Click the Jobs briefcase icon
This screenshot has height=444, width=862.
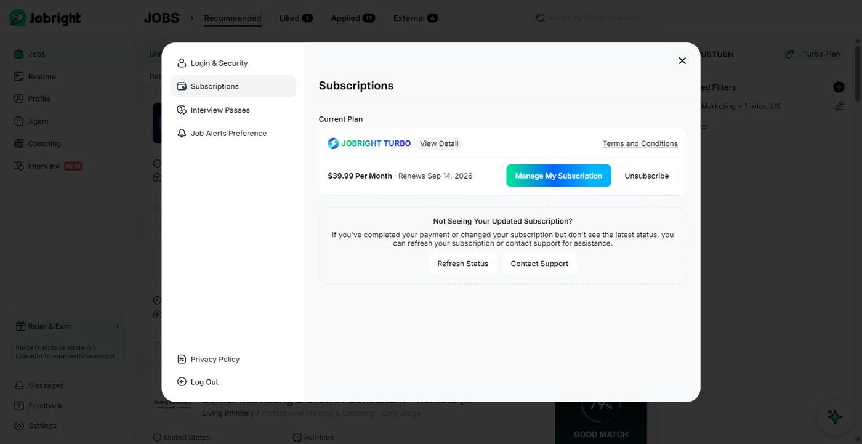pos(19,54)
